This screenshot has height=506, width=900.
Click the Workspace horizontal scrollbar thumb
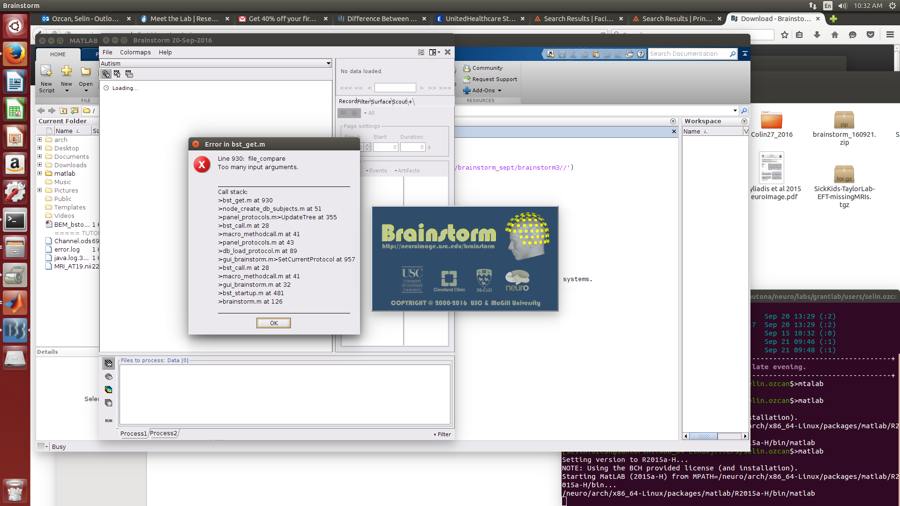click(703, 436)
